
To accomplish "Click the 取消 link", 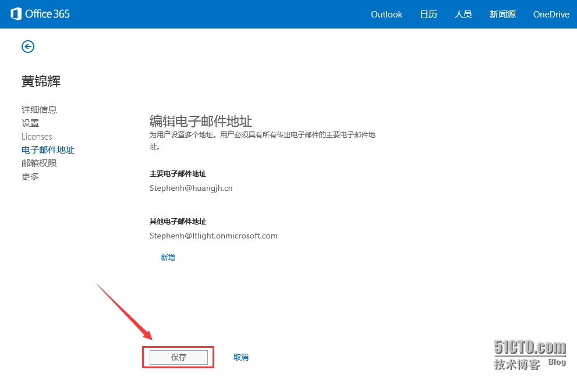I will tap(240, 357).
